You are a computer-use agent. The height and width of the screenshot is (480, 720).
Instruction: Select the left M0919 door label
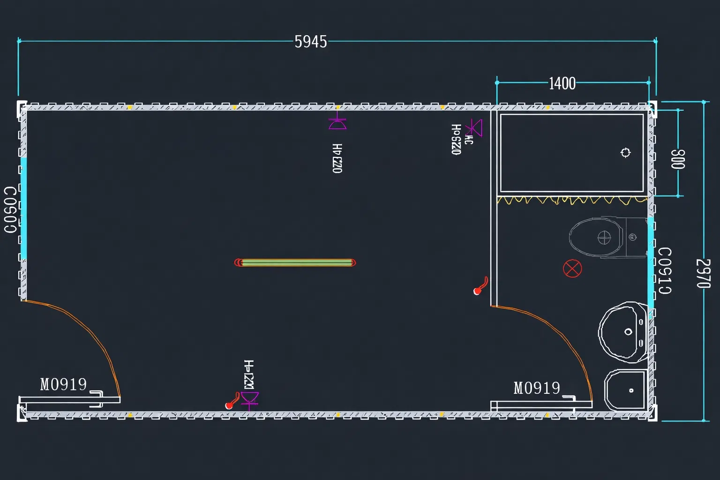pyautogui.click(x=63, y=385)
